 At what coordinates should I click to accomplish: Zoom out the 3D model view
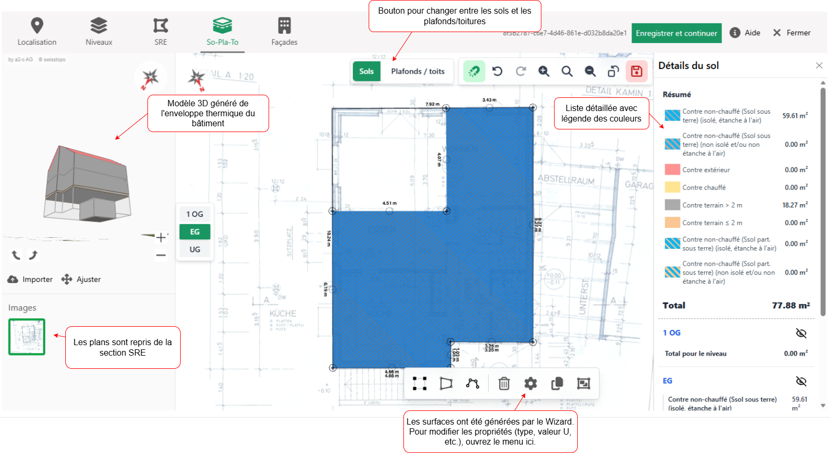coord(161,255)
